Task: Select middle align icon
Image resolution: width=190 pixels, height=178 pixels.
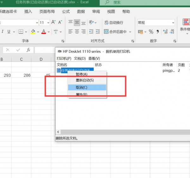Action: pyautogui.click(x=77, y=22)
